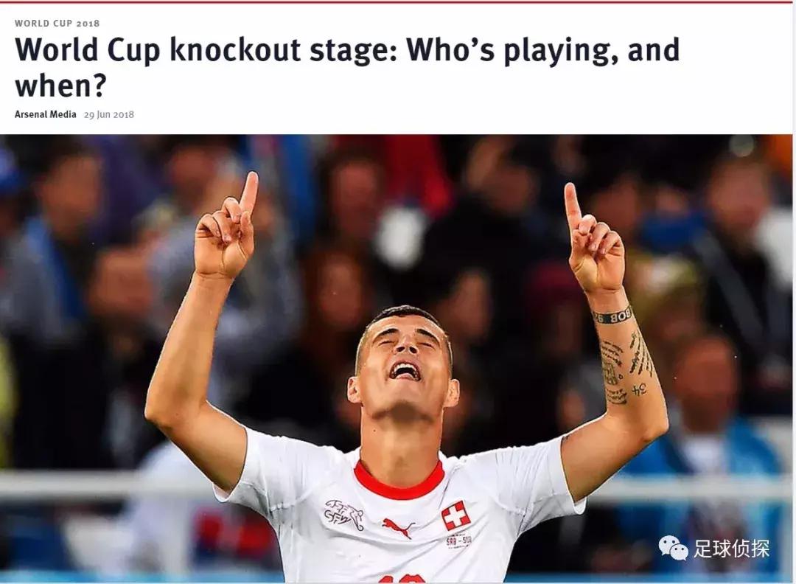Click the Swiss cross badge on the jersey

pos(455,515)
